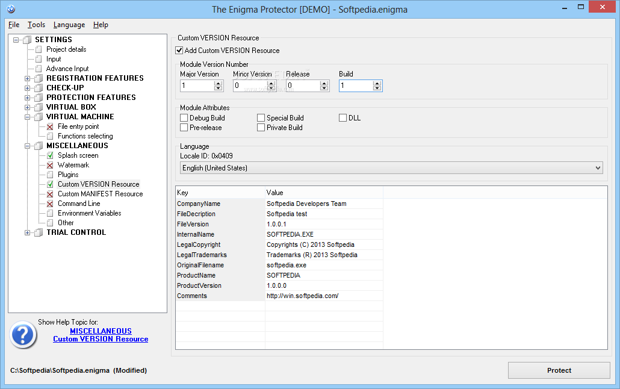The width and height of the screenshot is (620, 389).
Task: Open the Tools menu
Action: point(36,25)
